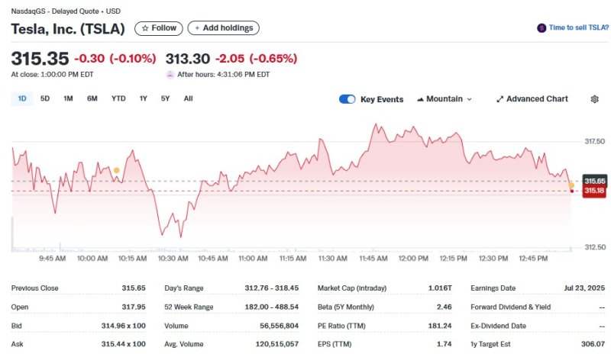The image size is (611, 357).
Task: Click the Earnings Date Jul 23, 2025
Action: pos(584,288)
